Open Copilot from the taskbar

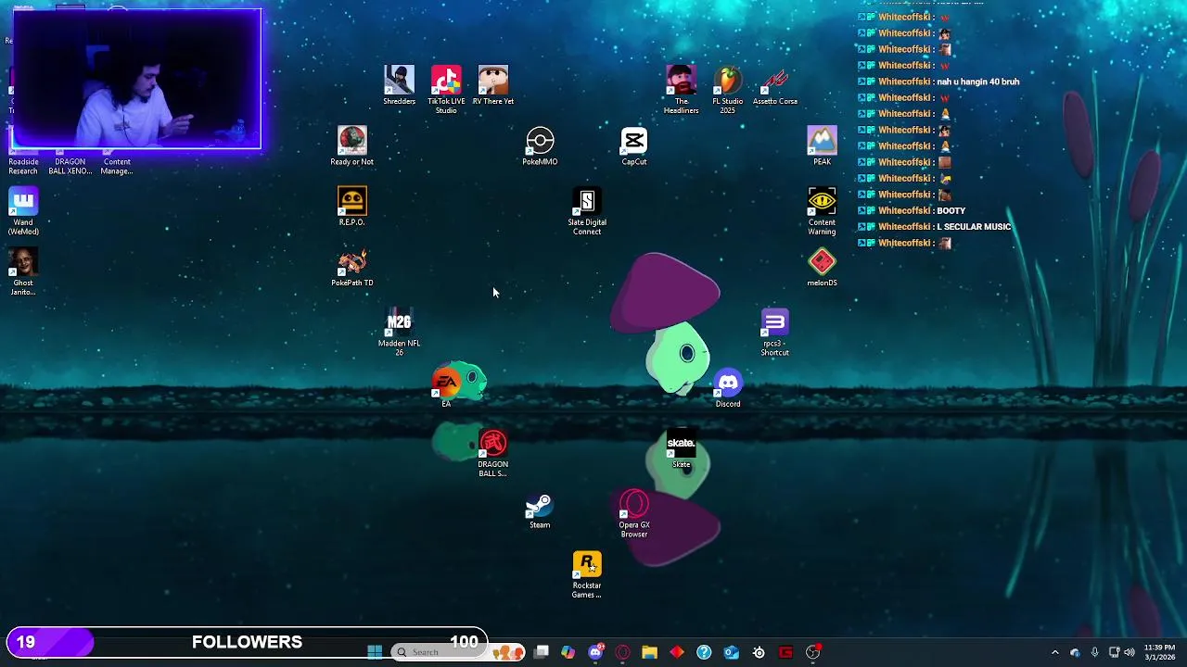568,652
